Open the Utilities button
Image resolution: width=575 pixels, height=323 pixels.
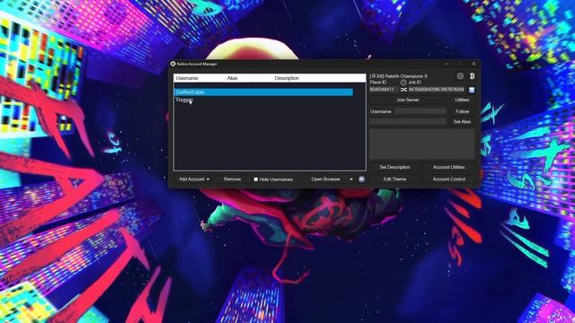[462, 100]
